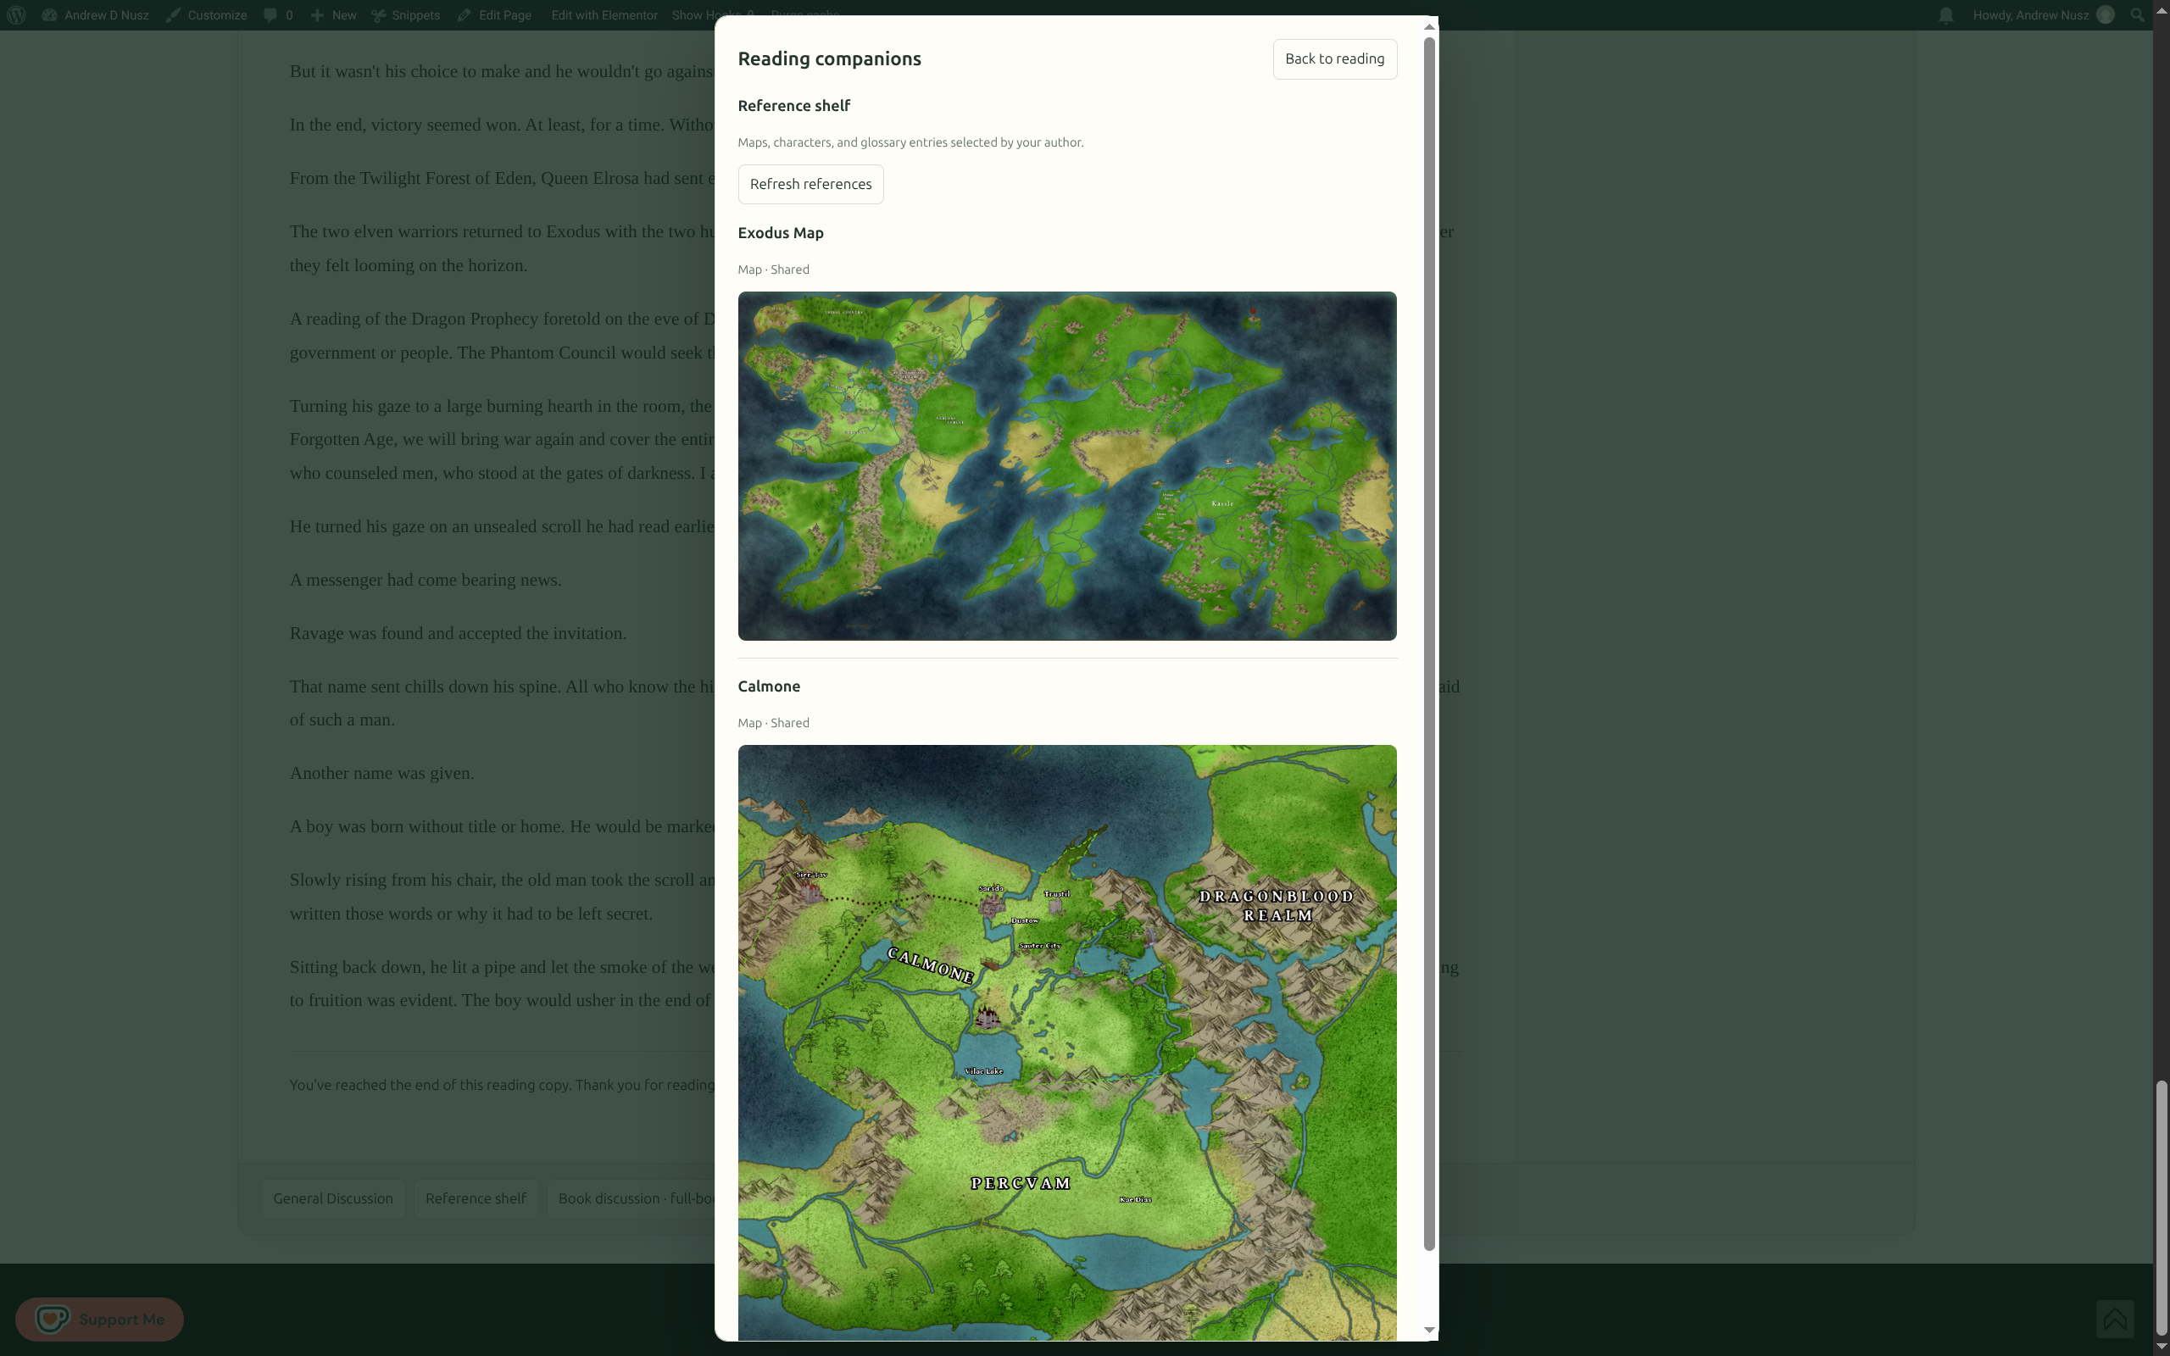Click the back-to-top arrow icon

coord(2114,1319)
